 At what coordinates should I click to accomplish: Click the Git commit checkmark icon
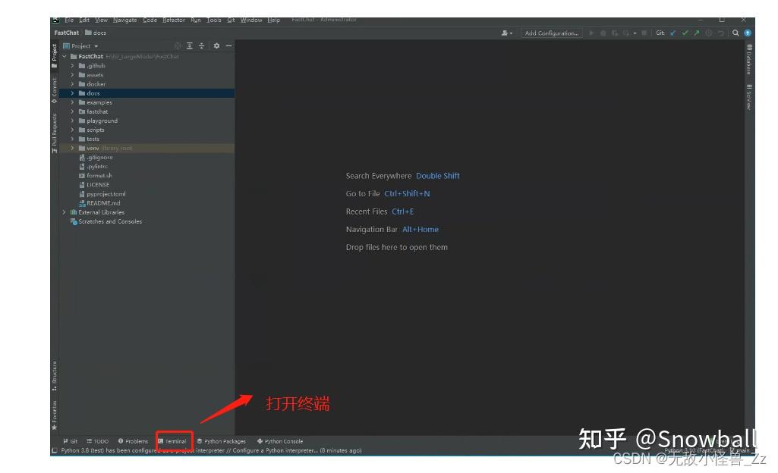click(685, 33)
